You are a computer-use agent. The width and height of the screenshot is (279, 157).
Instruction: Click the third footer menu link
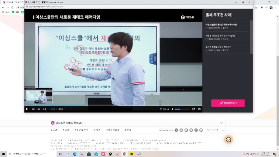[x=82, y=130]
